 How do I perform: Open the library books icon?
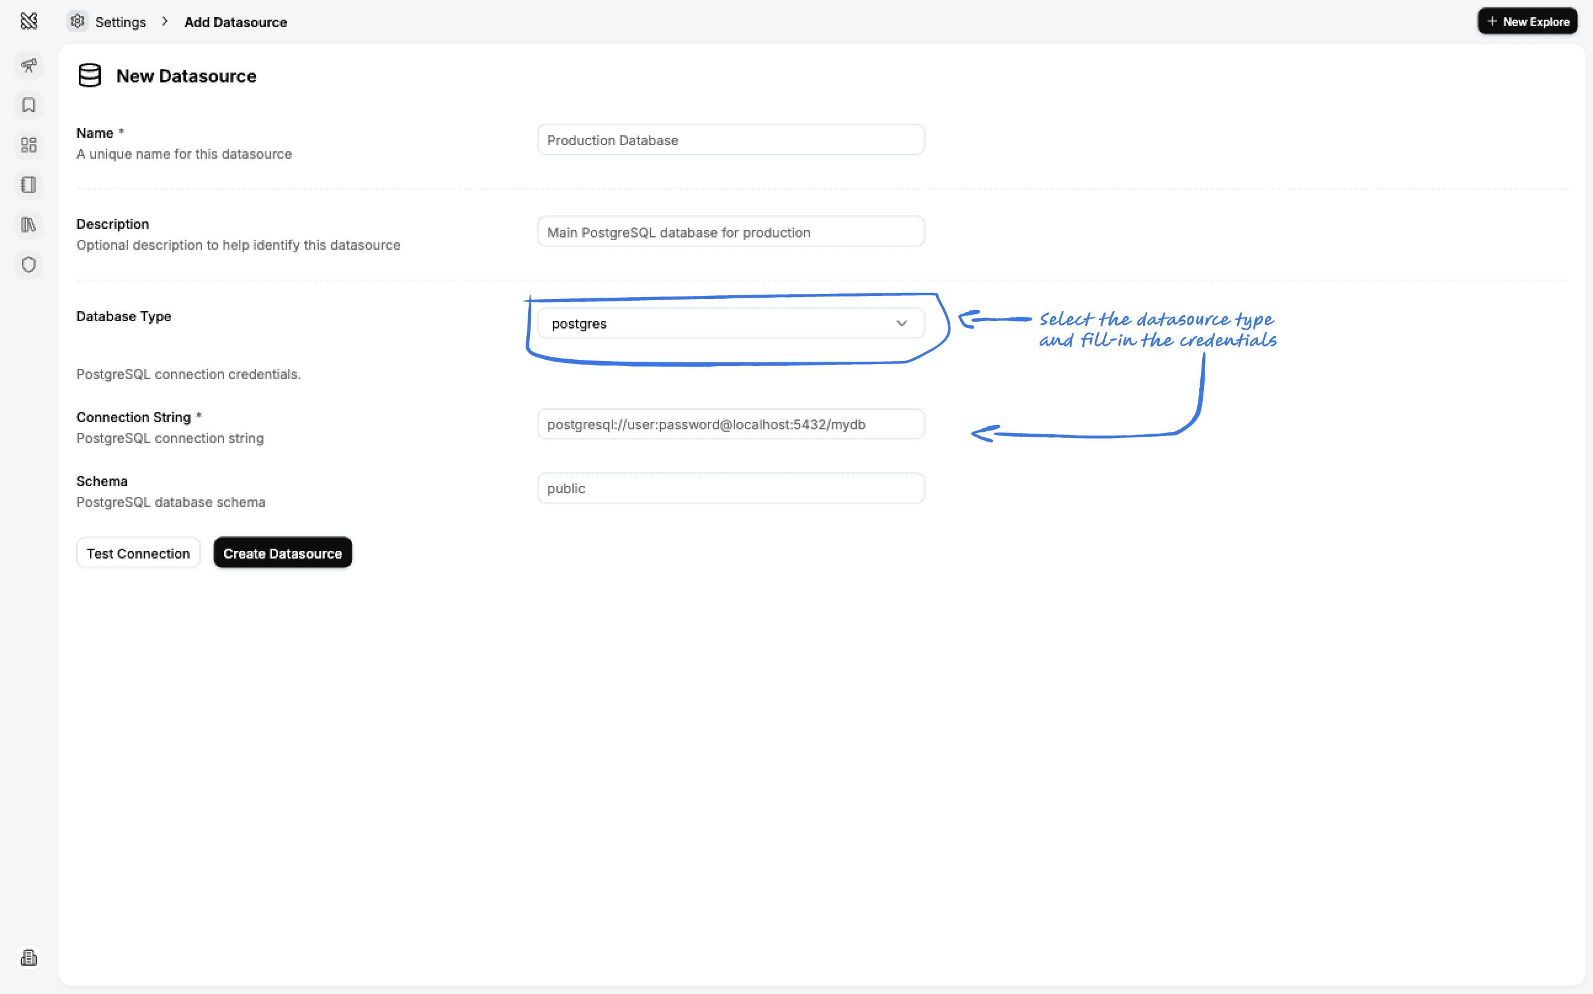(x=28, y=225)
